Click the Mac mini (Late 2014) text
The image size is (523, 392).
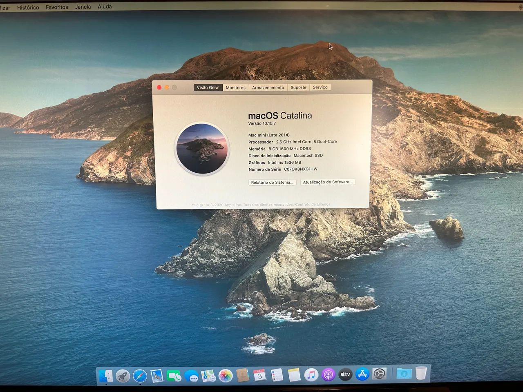[269, 135]
